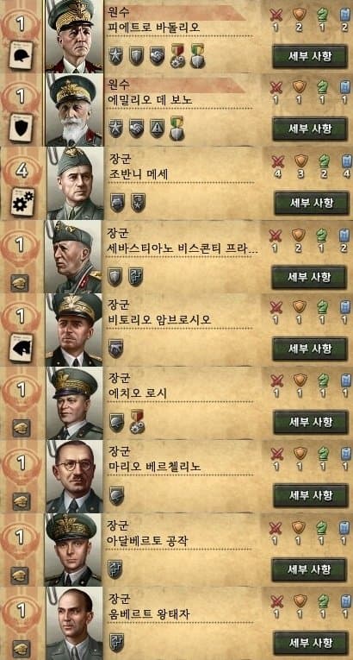
Task: Open 세부 사항 for 에치오 로시
Action: [x=311, y=422]
